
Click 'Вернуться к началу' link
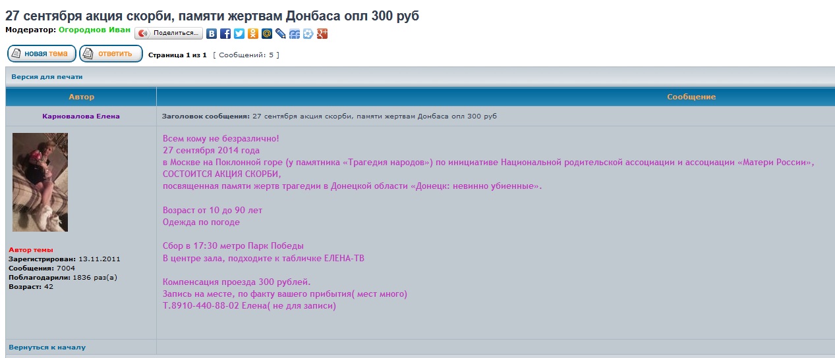[x=47, y=347]
